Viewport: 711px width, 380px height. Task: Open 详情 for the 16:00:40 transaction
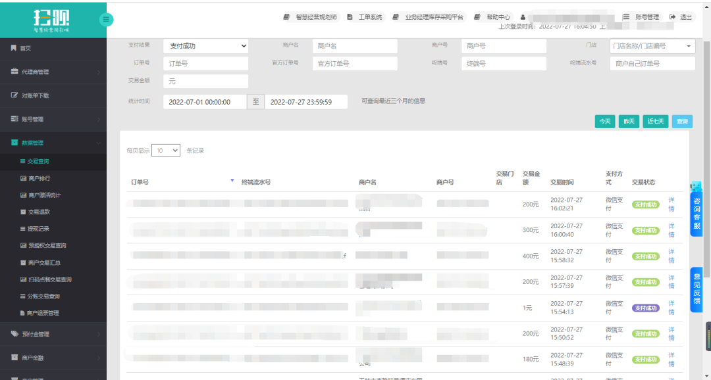click(x=671, y=230)
